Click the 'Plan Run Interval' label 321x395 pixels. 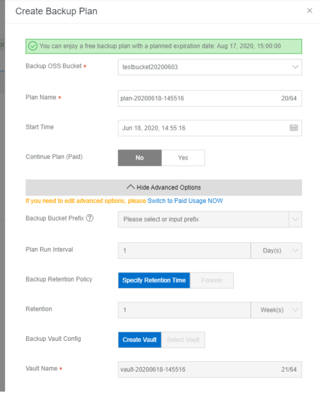point(49,250)
